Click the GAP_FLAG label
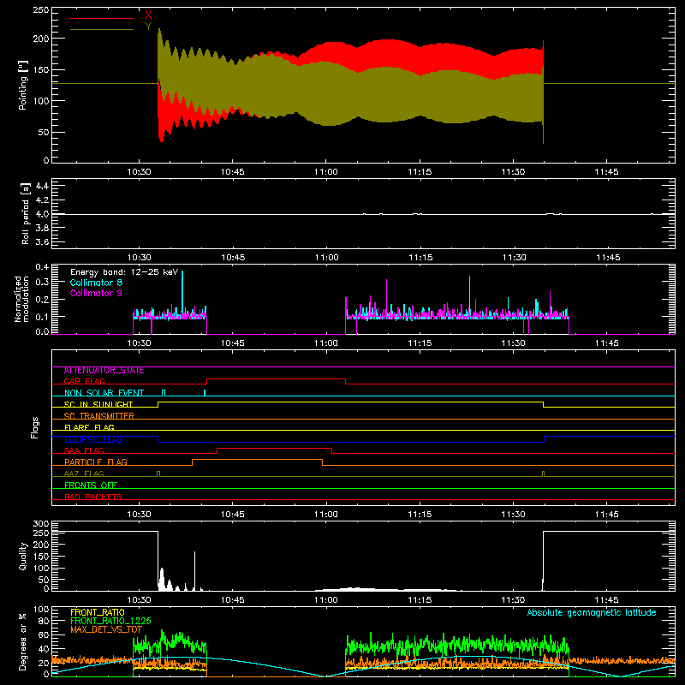Viewport: 685px width, 685px height. 84,381
